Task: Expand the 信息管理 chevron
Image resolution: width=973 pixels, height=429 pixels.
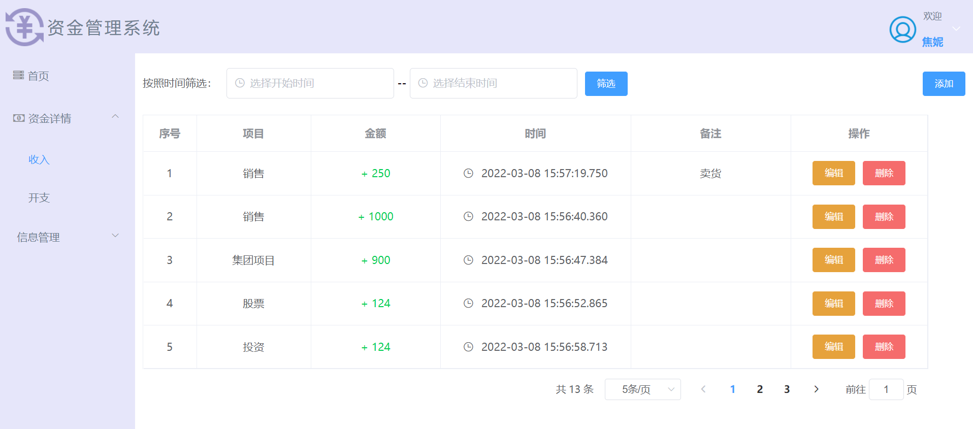Action: [x=115, y=235]
